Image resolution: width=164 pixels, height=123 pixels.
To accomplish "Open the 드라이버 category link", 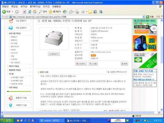I will 14,59.
